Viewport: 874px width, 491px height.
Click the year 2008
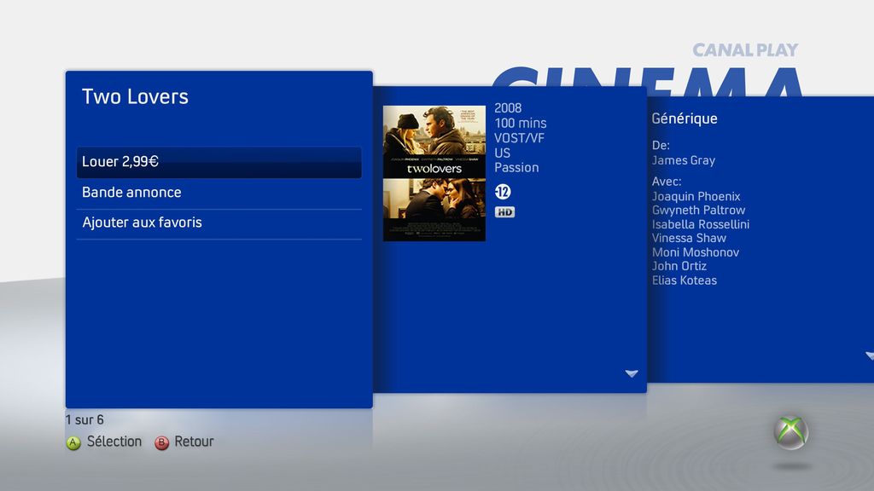point(508,108)
